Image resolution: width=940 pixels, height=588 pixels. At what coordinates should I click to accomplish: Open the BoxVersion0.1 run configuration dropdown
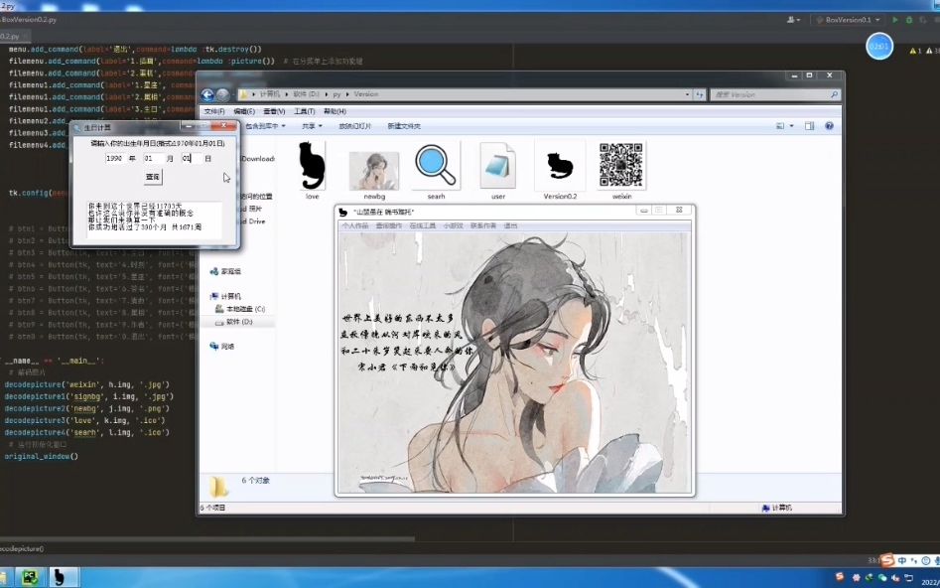876,20
